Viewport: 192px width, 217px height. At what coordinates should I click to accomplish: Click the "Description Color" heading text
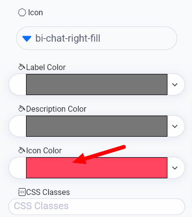pos(56,109)
